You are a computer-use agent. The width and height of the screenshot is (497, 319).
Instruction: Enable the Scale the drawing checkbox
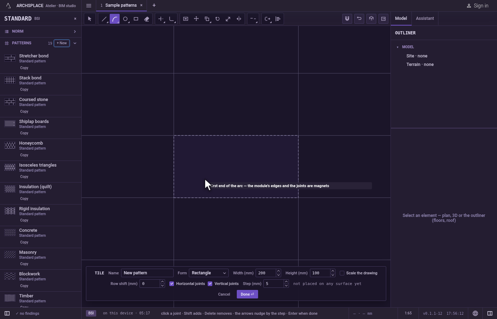point(342,273)
